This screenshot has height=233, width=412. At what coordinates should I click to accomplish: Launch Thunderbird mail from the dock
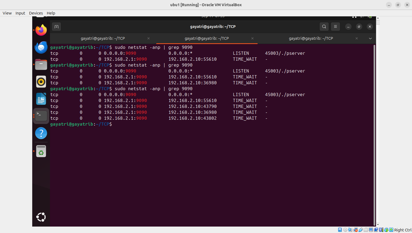[41, 48]
